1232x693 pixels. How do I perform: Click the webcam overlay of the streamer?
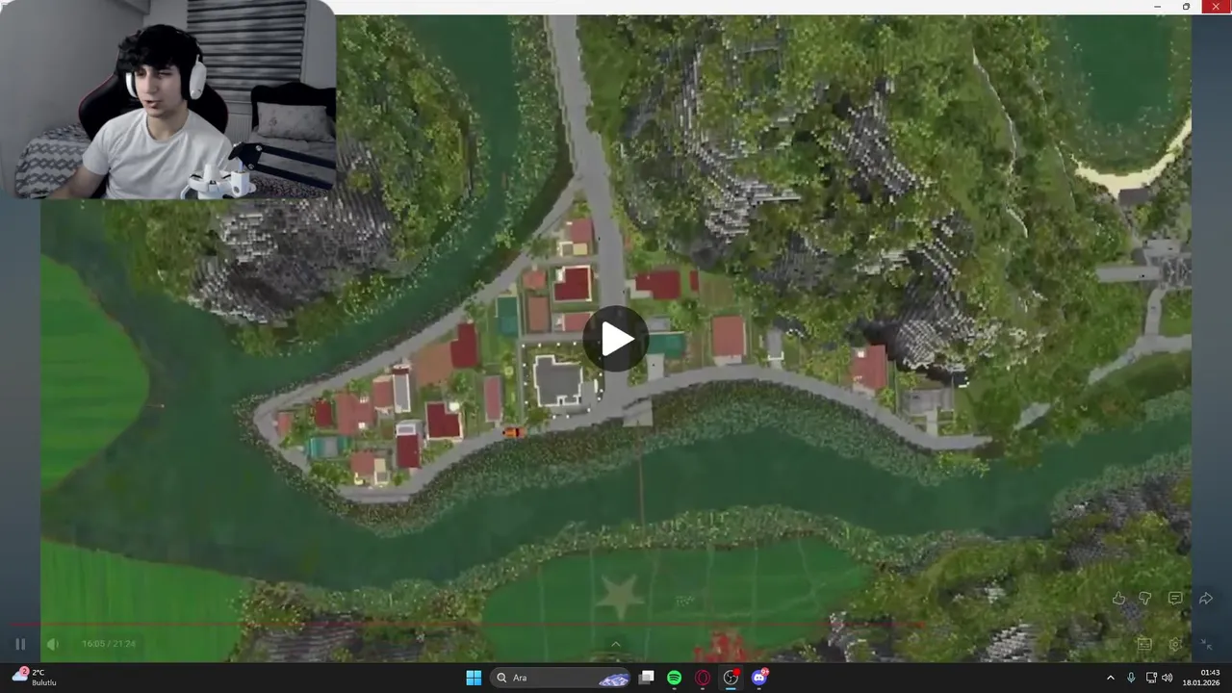(x=167, y=99)
